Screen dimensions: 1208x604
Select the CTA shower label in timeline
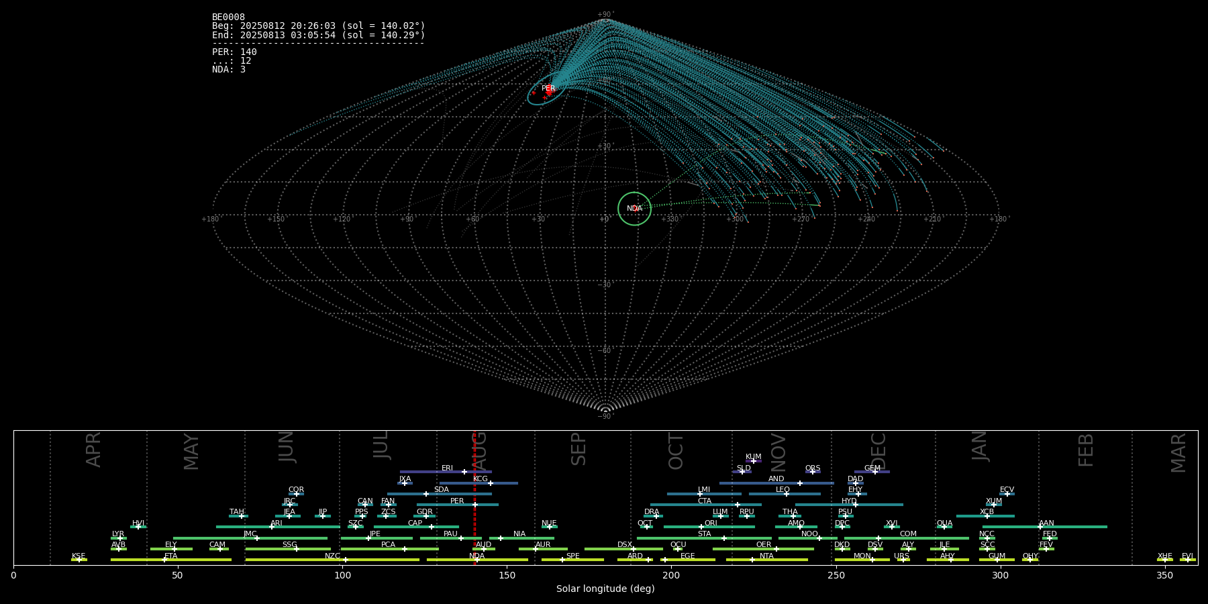(x=704, y=501)
